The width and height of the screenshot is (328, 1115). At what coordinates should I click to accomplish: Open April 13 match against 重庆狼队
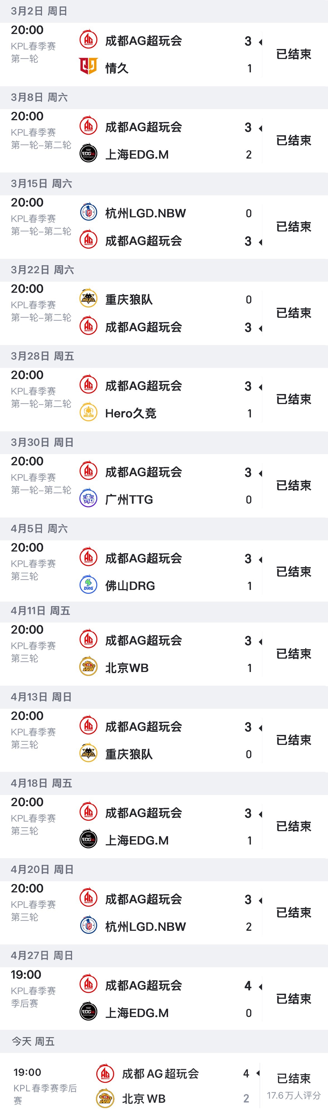164,740
